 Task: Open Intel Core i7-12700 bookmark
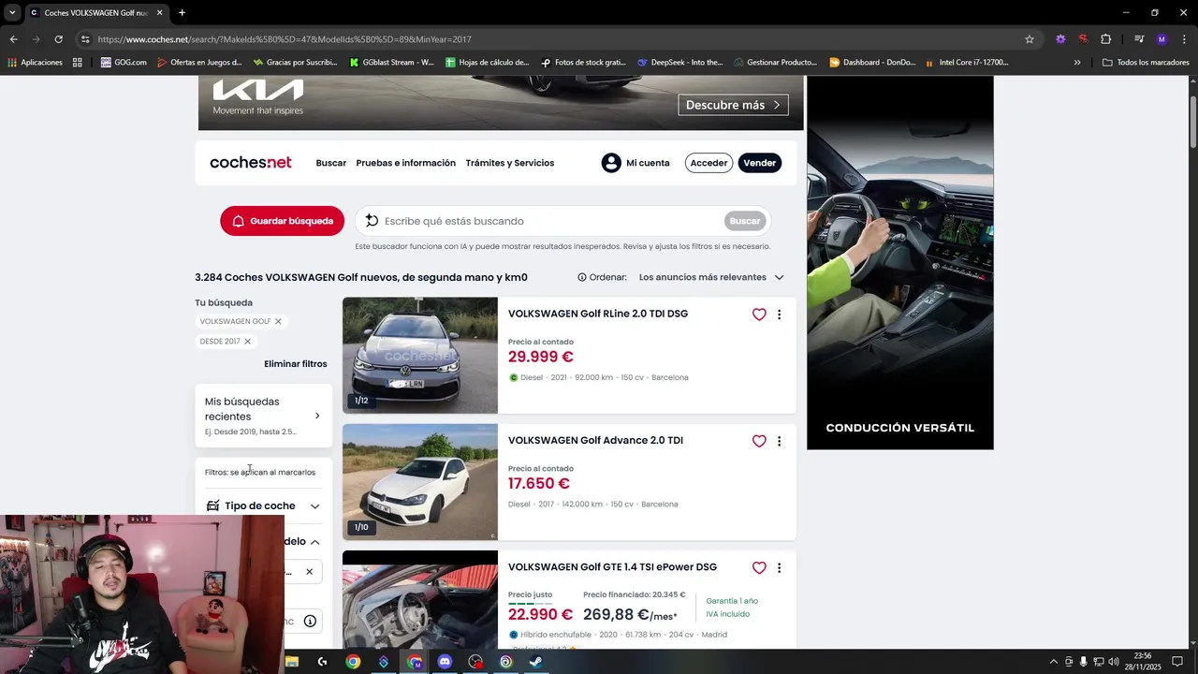(967, 63)
